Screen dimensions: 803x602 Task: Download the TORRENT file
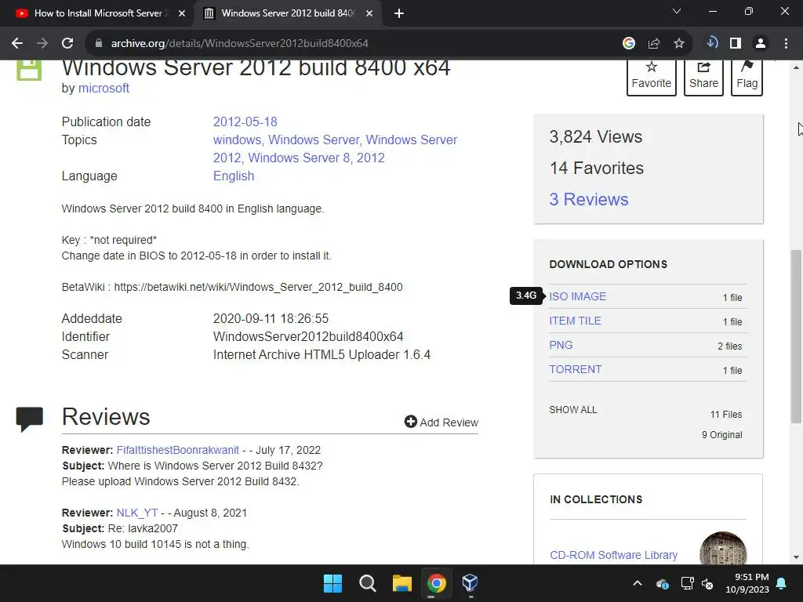click(576, 370)
